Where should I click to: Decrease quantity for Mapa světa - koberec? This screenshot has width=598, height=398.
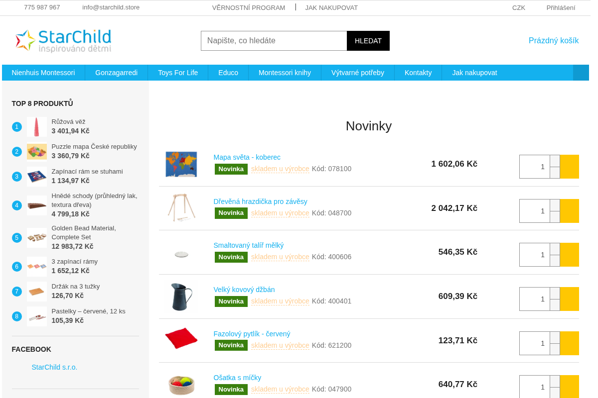(555, 173)
